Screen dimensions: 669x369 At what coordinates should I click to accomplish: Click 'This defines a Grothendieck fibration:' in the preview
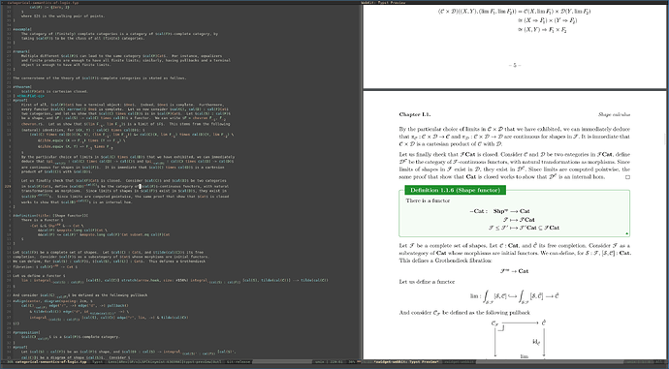pyautogui.click(x=445, y=261)
